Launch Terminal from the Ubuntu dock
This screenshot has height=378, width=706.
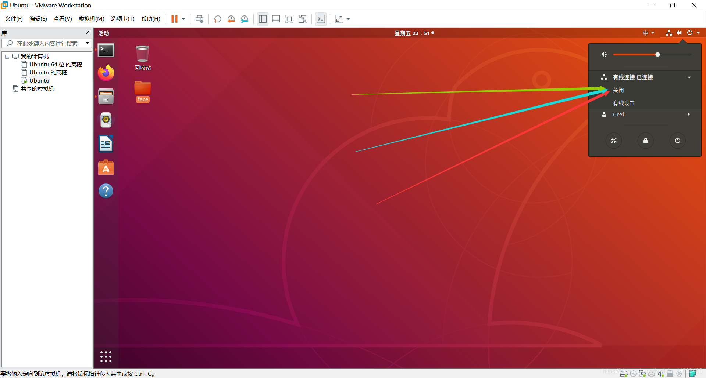[x=106, y=50]
